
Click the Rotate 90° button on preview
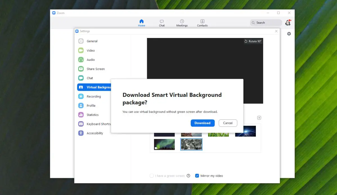(253, 41)
